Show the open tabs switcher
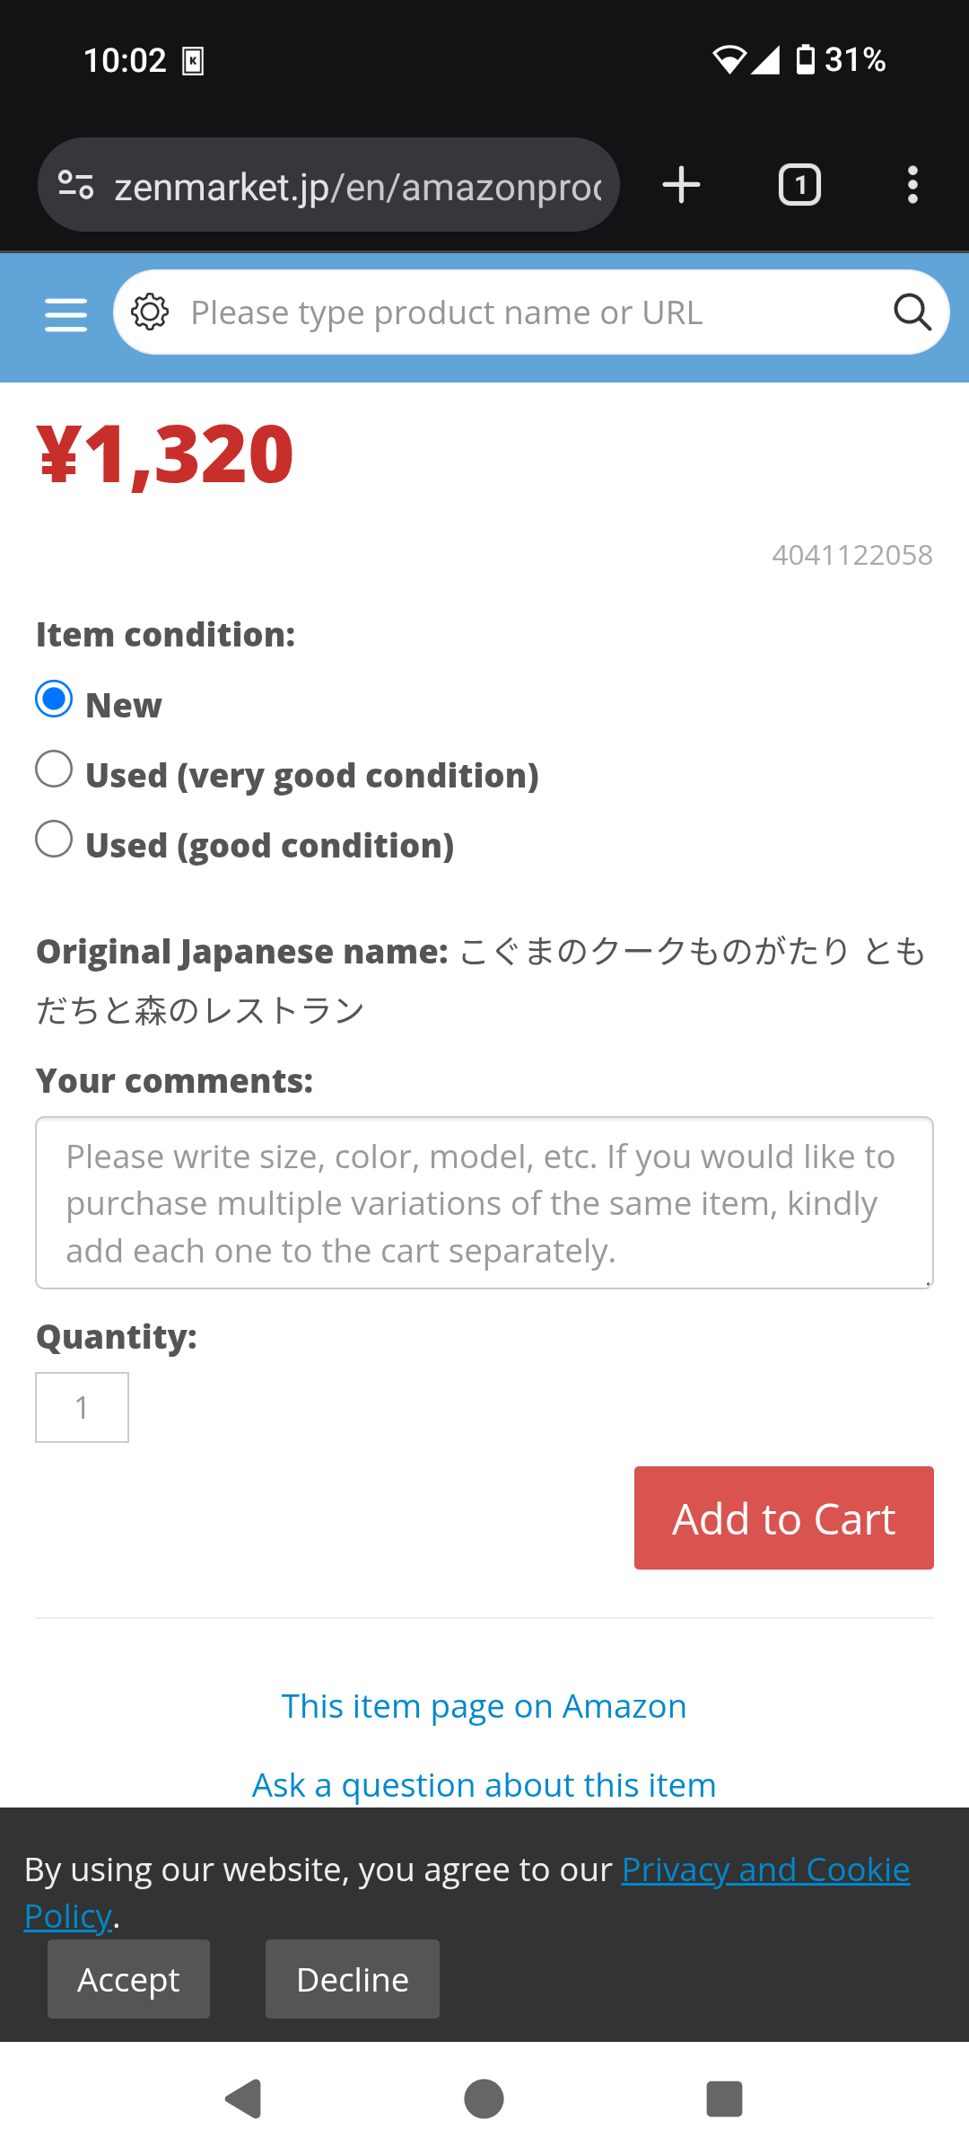 point(799,185)
